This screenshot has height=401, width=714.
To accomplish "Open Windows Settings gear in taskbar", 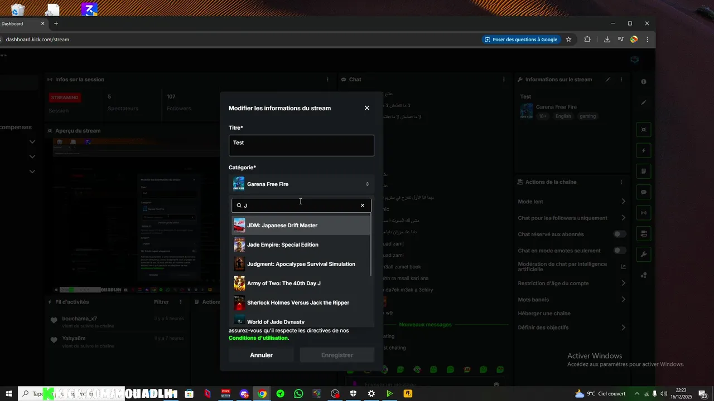I will coord(372,394).
